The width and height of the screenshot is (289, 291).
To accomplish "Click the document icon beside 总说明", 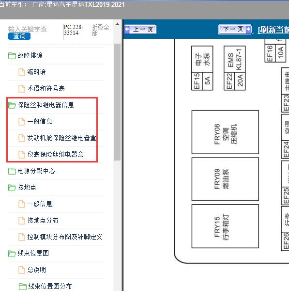I will pos(22,270).
